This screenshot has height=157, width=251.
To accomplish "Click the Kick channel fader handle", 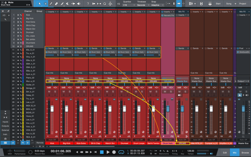I will tap(52, 109).
